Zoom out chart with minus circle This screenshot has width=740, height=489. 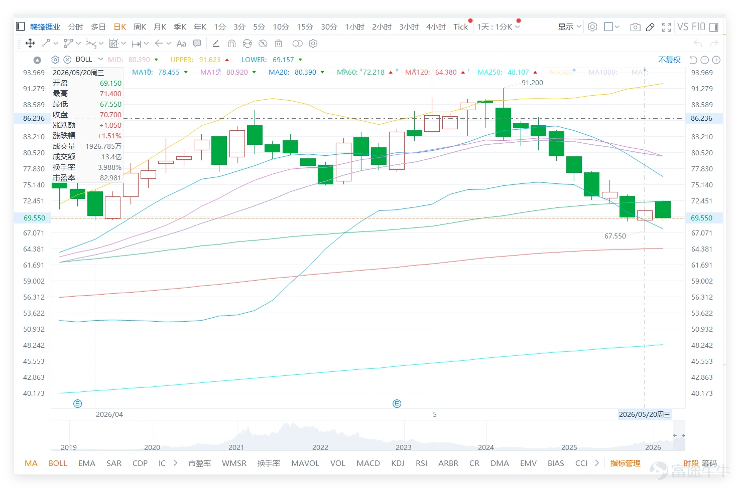click(704, 60)
